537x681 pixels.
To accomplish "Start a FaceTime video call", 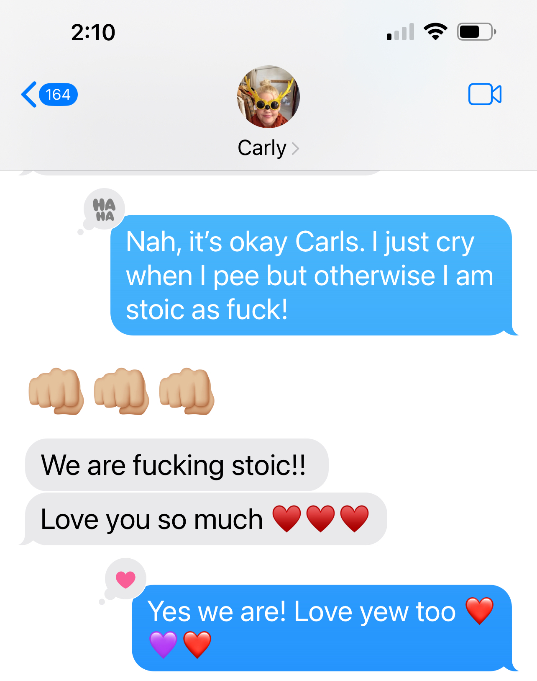I will (485, 94).
